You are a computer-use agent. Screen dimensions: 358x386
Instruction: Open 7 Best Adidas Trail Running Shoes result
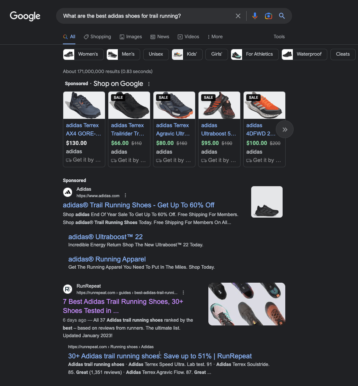[x=123, y=306]
